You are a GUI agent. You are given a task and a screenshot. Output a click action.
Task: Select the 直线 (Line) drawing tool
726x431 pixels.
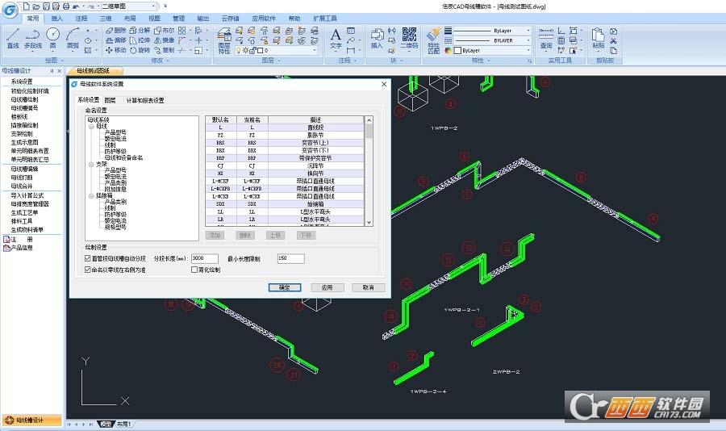click(13, 38)
